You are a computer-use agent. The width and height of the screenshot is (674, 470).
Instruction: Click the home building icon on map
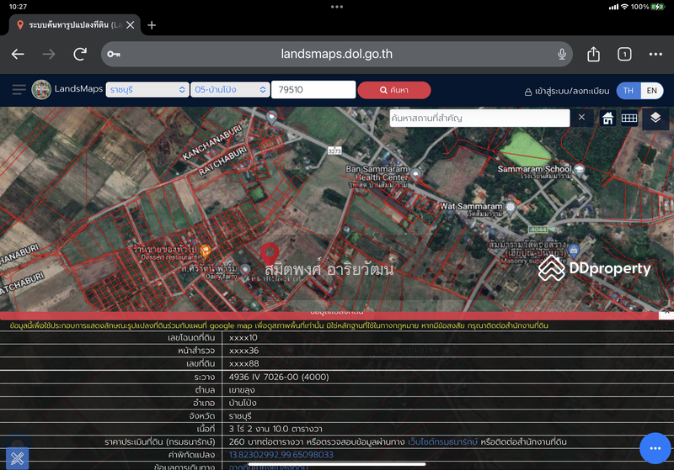pyautogui.click(x=607, y=118)
